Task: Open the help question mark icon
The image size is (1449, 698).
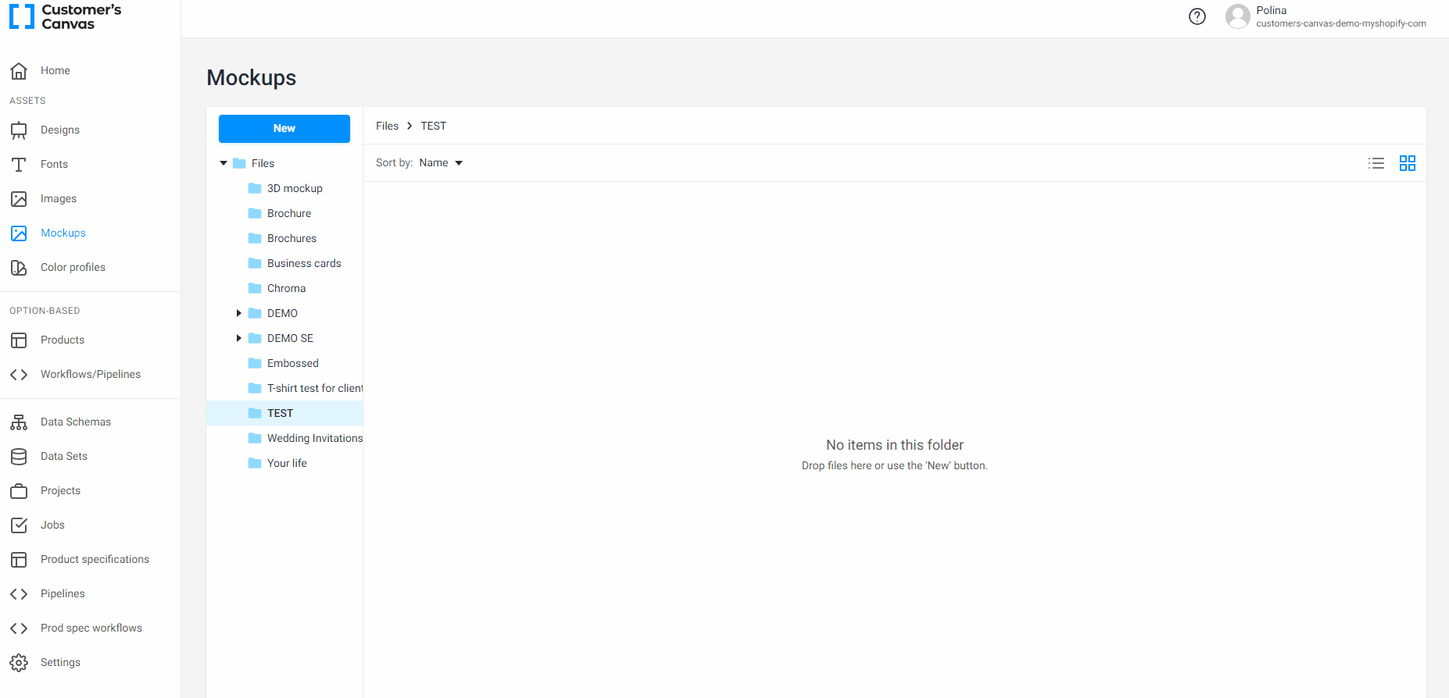Action: point(1197,16)
